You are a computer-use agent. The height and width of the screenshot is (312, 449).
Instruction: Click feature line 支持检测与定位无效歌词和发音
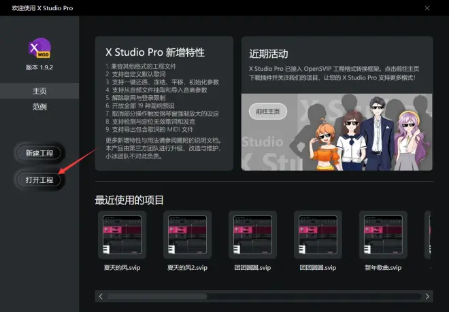[x=150, y=122]
